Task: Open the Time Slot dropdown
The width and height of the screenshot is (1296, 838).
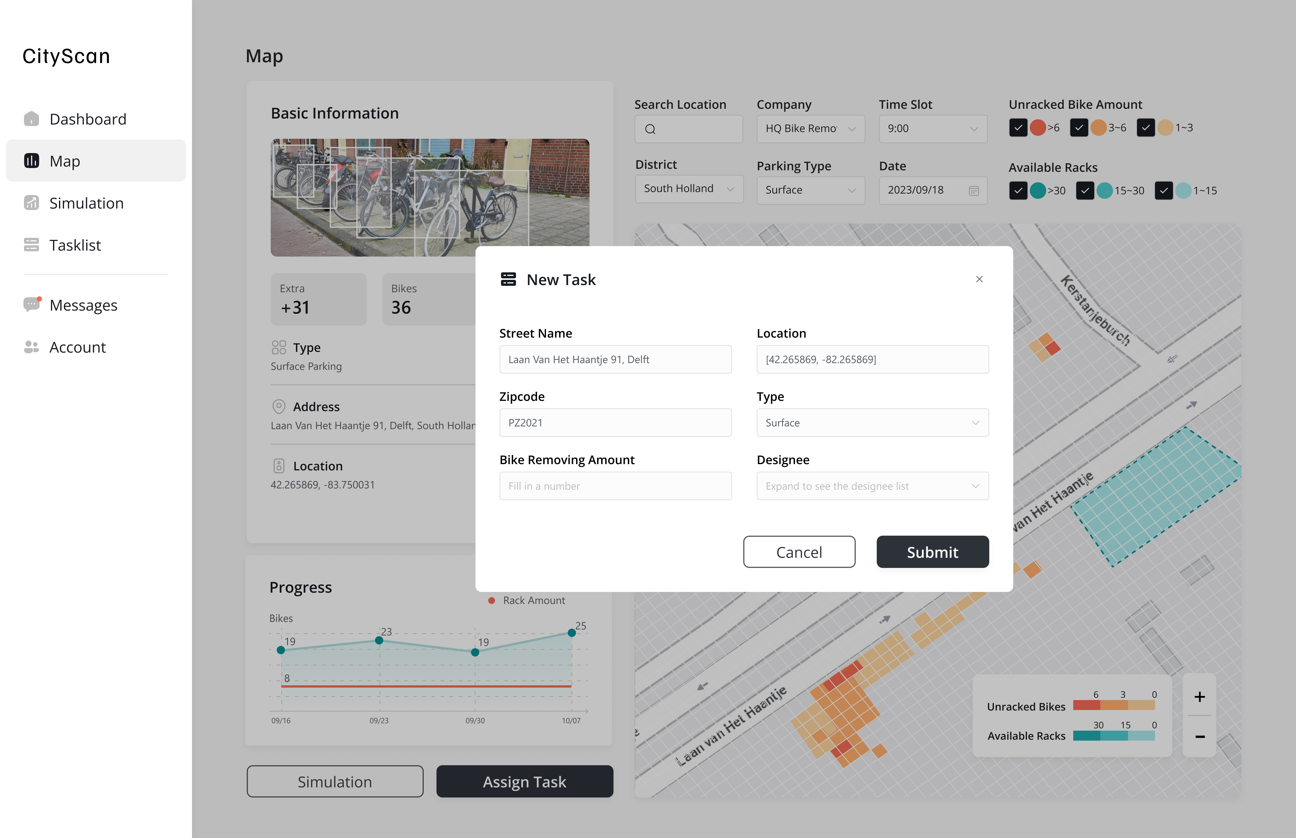Action: point(932,129)
